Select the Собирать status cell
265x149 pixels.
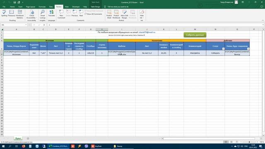tap(215, 53)
